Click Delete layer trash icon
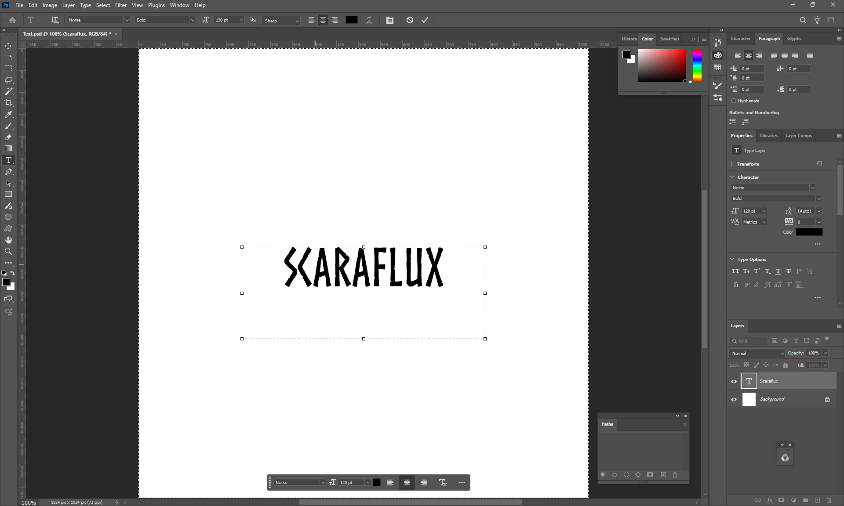Viewport: 844px width, 506px height. 829,500
